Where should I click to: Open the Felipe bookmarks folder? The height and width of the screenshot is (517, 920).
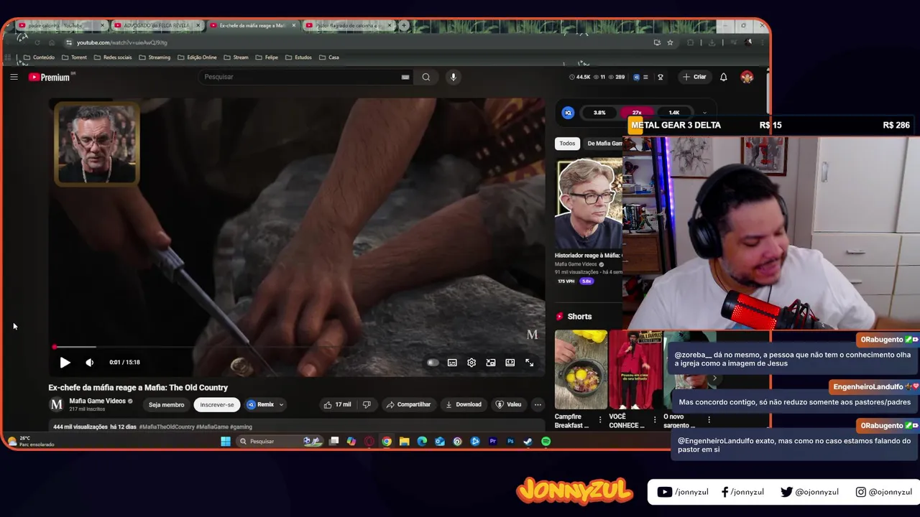(x=267, y=57)
